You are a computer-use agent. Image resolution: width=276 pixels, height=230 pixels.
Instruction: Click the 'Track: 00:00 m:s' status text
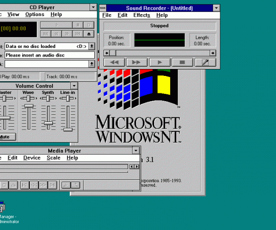point(62,76)
